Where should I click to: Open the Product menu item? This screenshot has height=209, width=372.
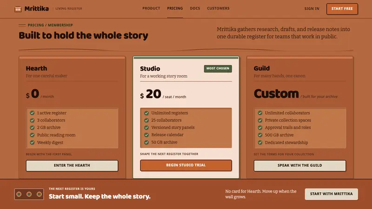(151, 8)
